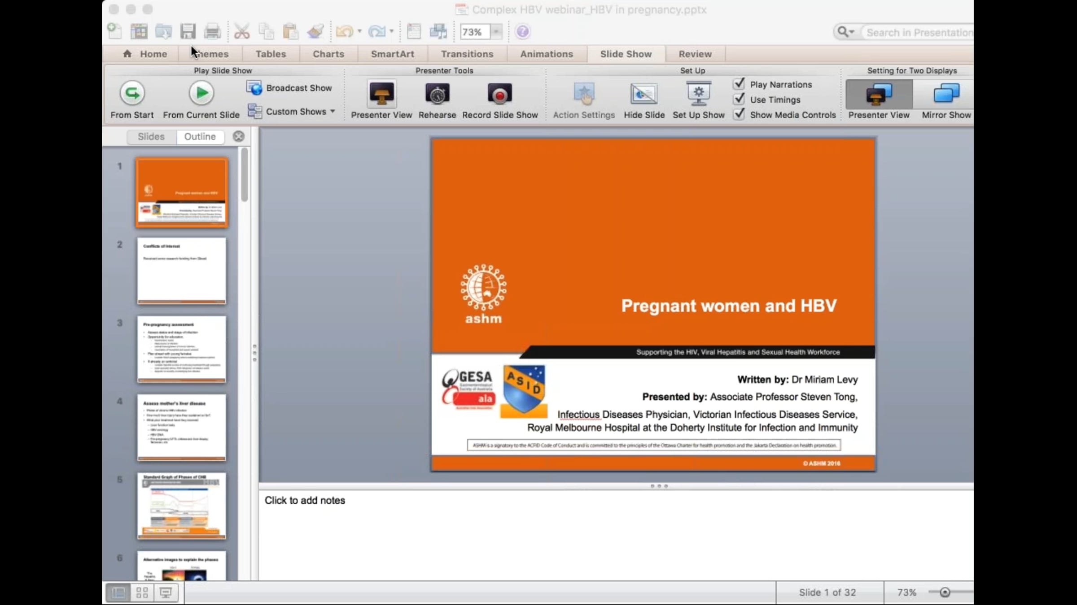The height and width of the screenshot is (605, 1077).
Task: Play show From Current Slide
Action: [x=201, y=94]
